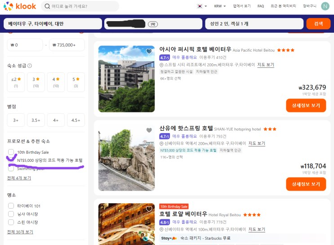Open 지도 보기 for Asia Pacific Hotel
Viewport: 334px width, 245px height.
pyautogui.click(x=266, y=65)
